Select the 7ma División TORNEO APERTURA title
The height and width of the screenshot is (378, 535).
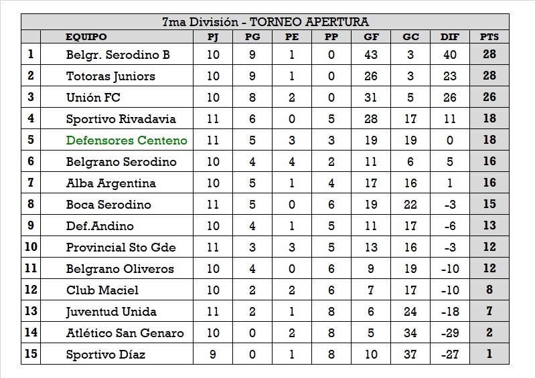pos(265,22)
